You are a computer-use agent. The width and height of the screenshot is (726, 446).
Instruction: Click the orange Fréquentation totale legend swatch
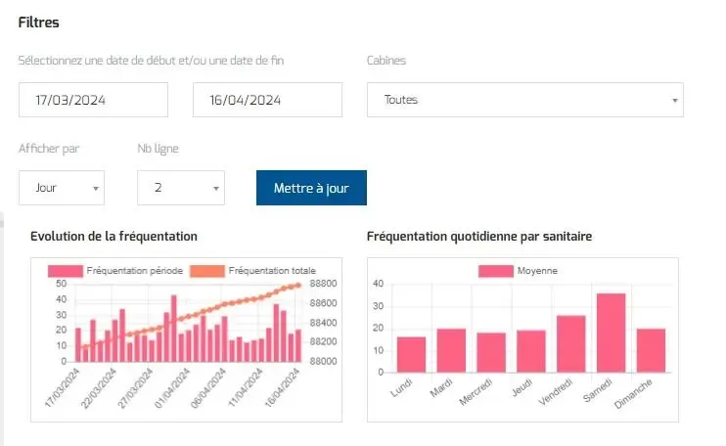(206, 271)
